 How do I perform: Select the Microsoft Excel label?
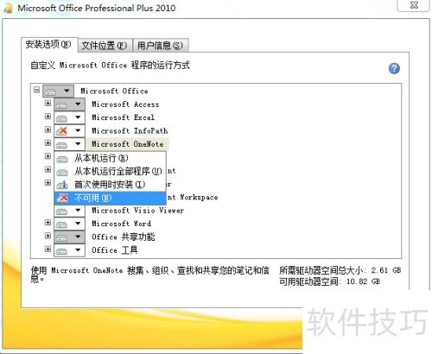click(123, 117)
